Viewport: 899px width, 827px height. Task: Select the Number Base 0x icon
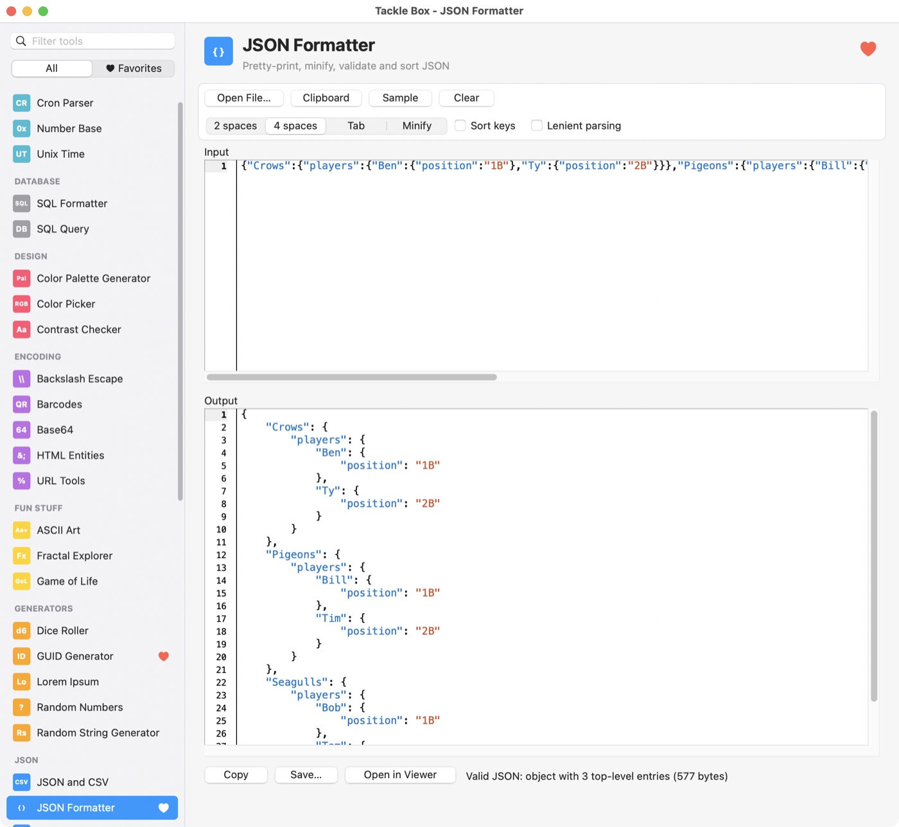(21, 128)
